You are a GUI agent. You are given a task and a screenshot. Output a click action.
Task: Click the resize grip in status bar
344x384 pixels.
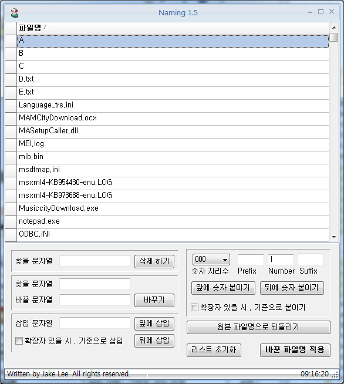335,375
